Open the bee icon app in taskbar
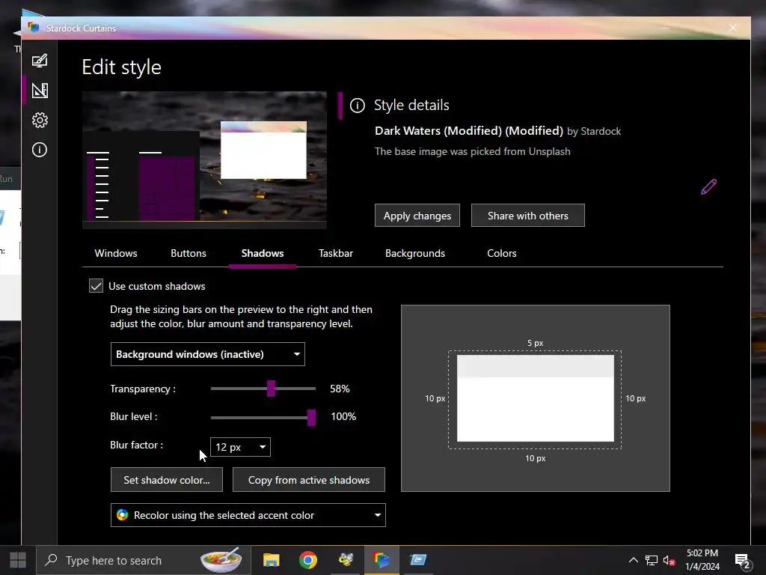The image size is (766, 575). pos(346,560)
